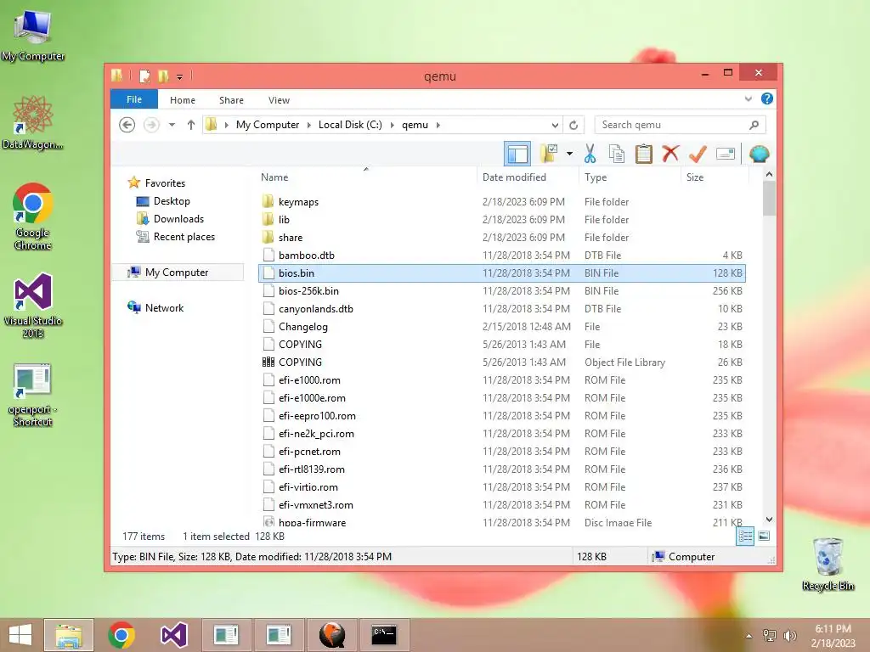Image resolution: width=870 pixels, height=652 pixels.
Task: Open Customize Quick Access Toolbar dropdown
Action: pos(179,76)
